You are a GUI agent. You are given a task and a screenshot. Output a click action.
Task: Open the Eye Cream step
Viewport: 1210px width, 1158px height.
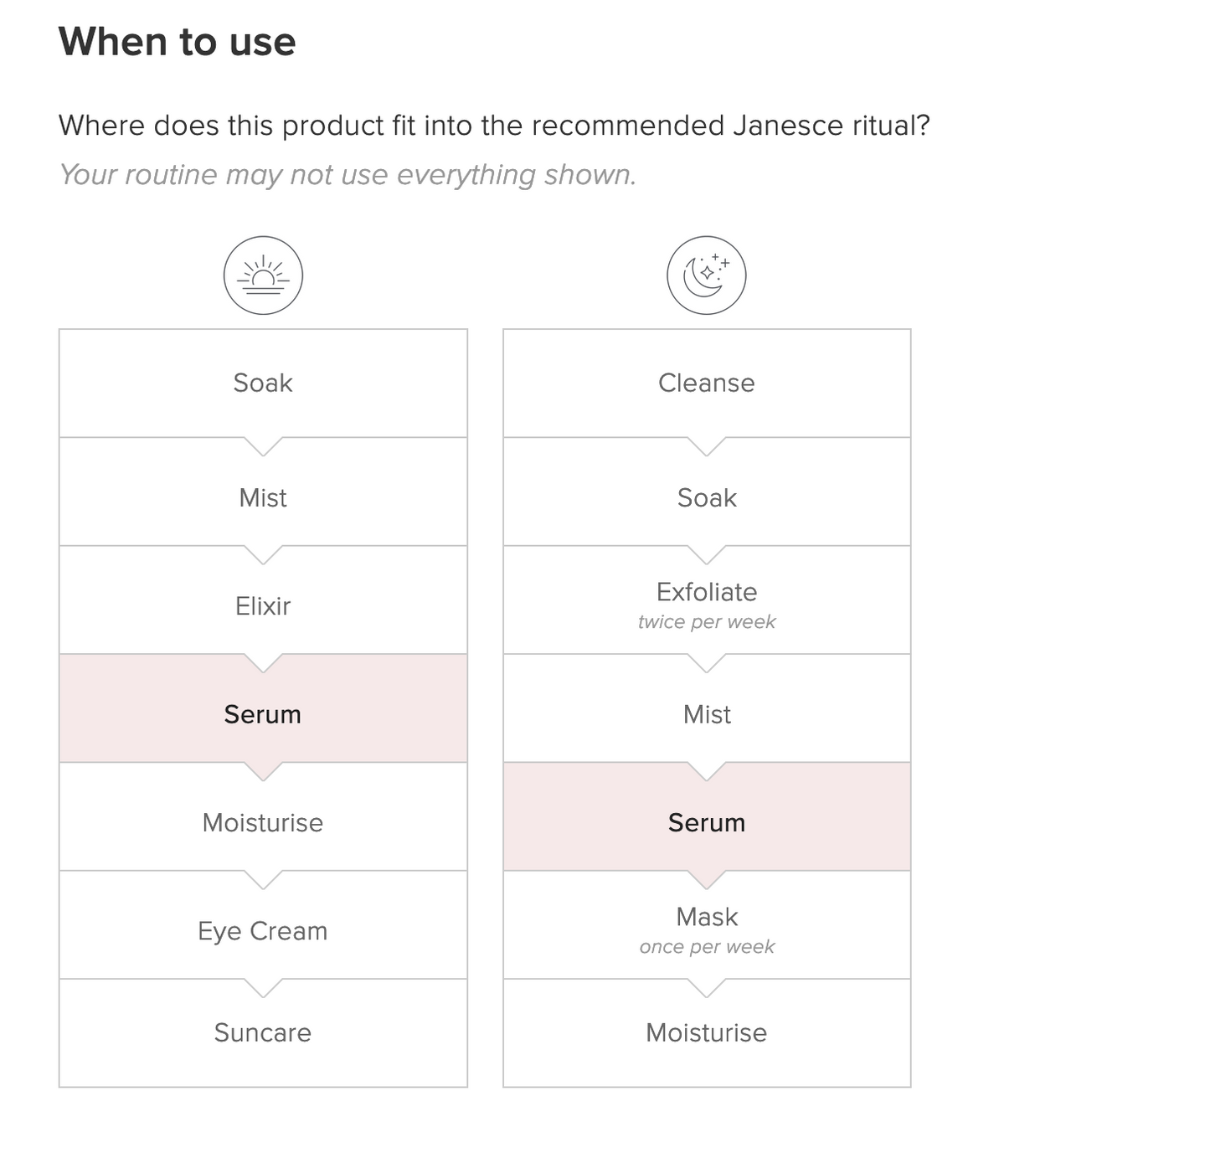(x=263, y=930)
